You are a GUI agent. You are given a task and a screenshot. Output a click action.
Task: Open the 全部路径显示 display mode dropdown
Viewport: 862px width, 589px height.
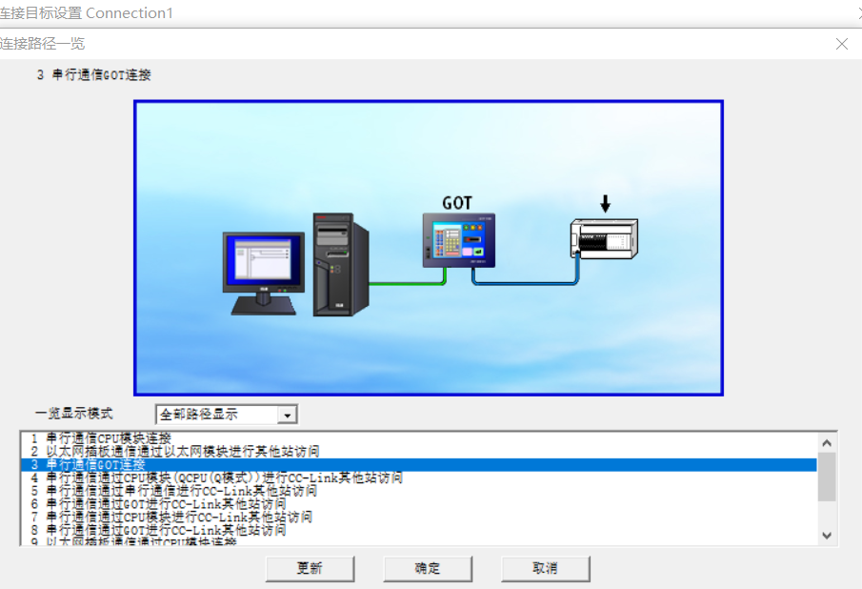coord(286,415)
